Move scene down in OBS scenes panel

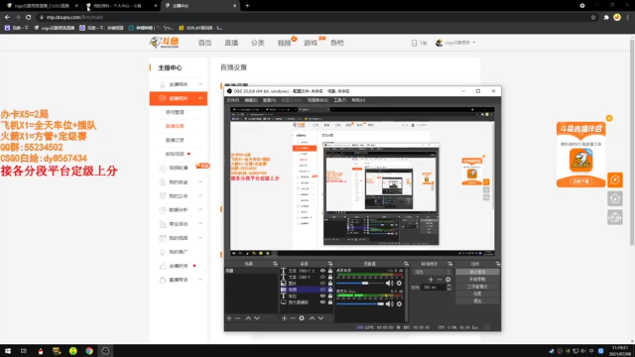click(257, 318)
